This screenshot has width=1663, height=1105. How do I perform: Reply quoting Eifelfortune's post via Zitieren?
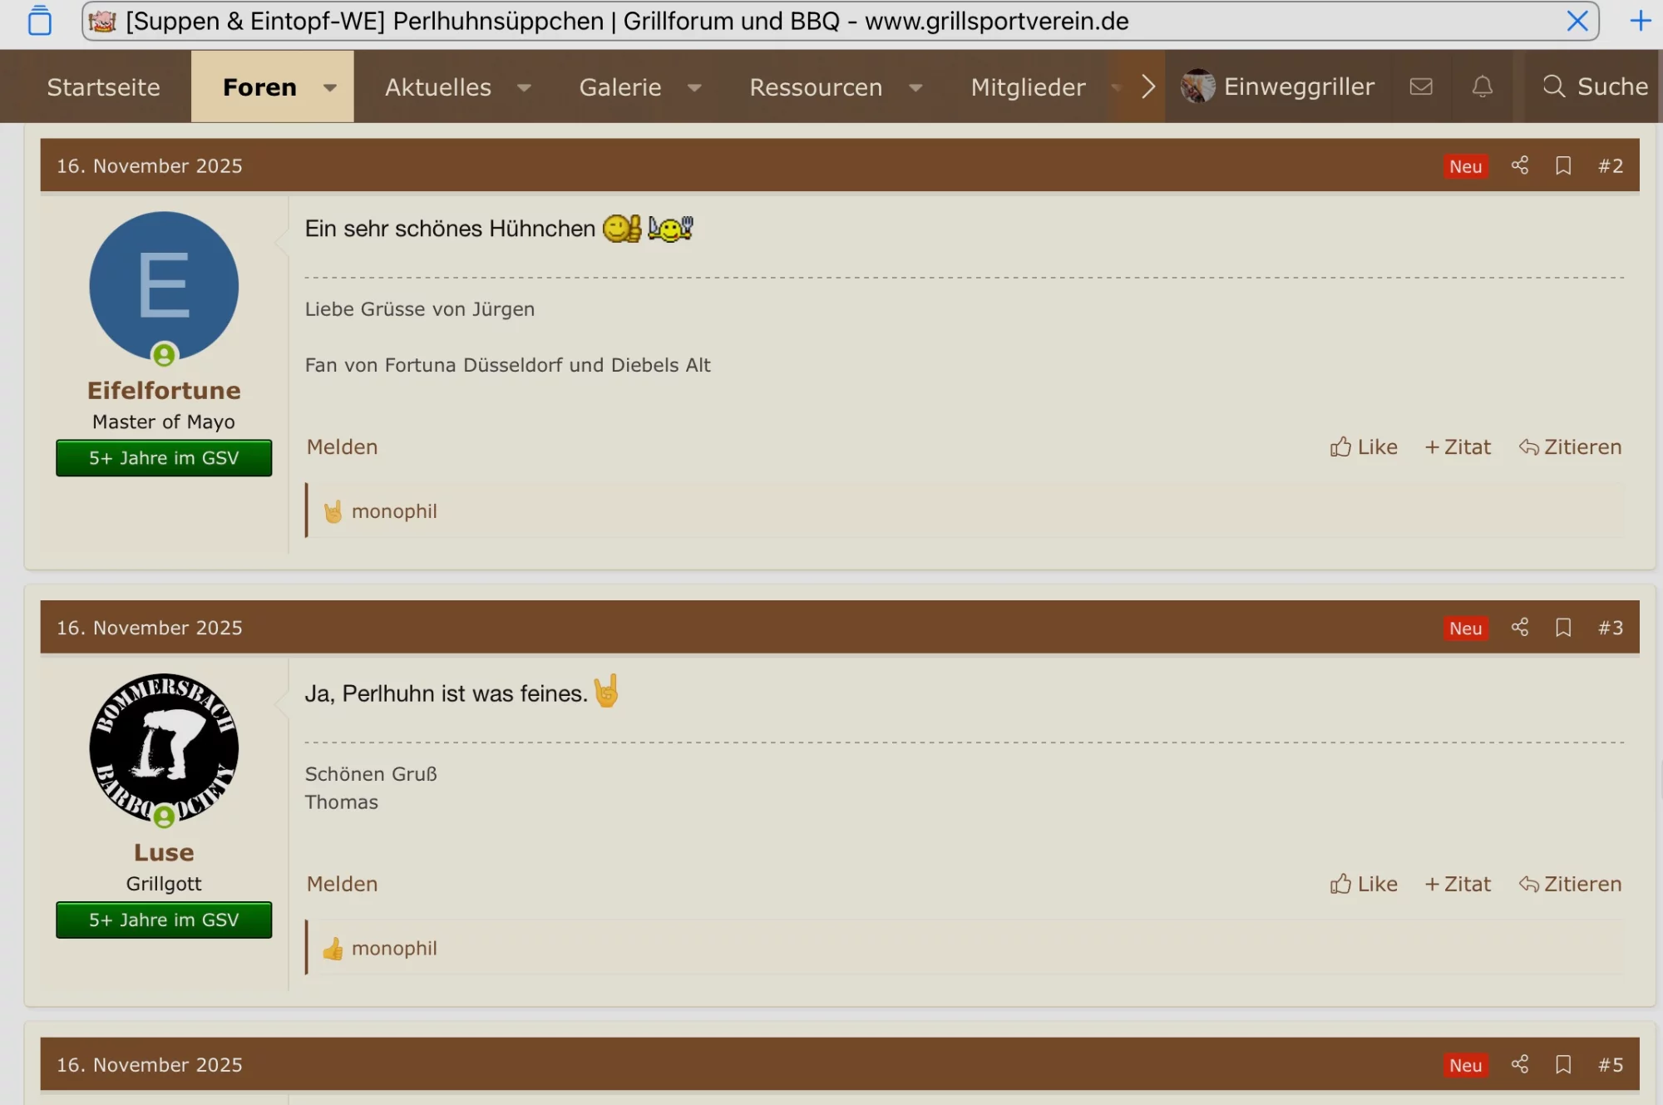[1570, 446]
